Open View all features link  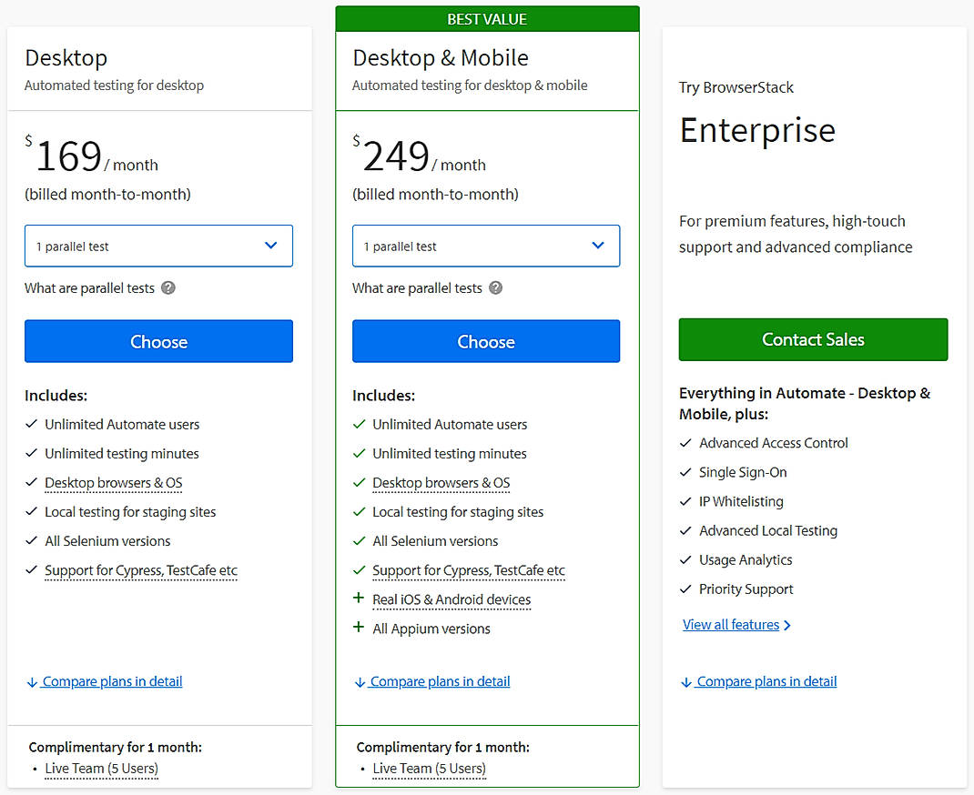tap(736, 625)
